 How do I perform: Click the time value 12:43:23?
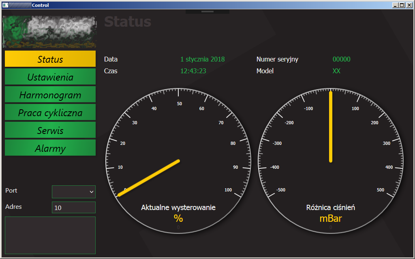point(193,71)
